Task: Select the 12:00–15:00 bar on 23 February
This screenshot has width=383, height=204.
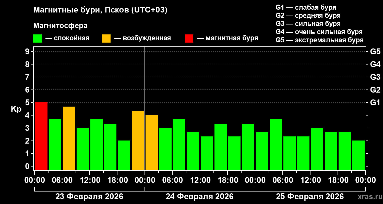Action: [97, 145]
